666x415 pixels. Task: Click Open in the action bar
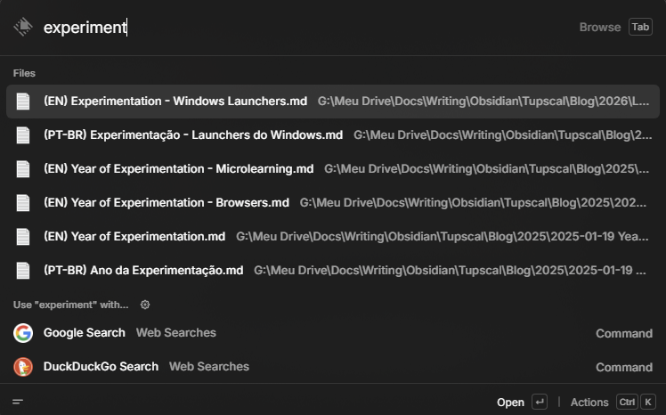(x=510, y=402)
